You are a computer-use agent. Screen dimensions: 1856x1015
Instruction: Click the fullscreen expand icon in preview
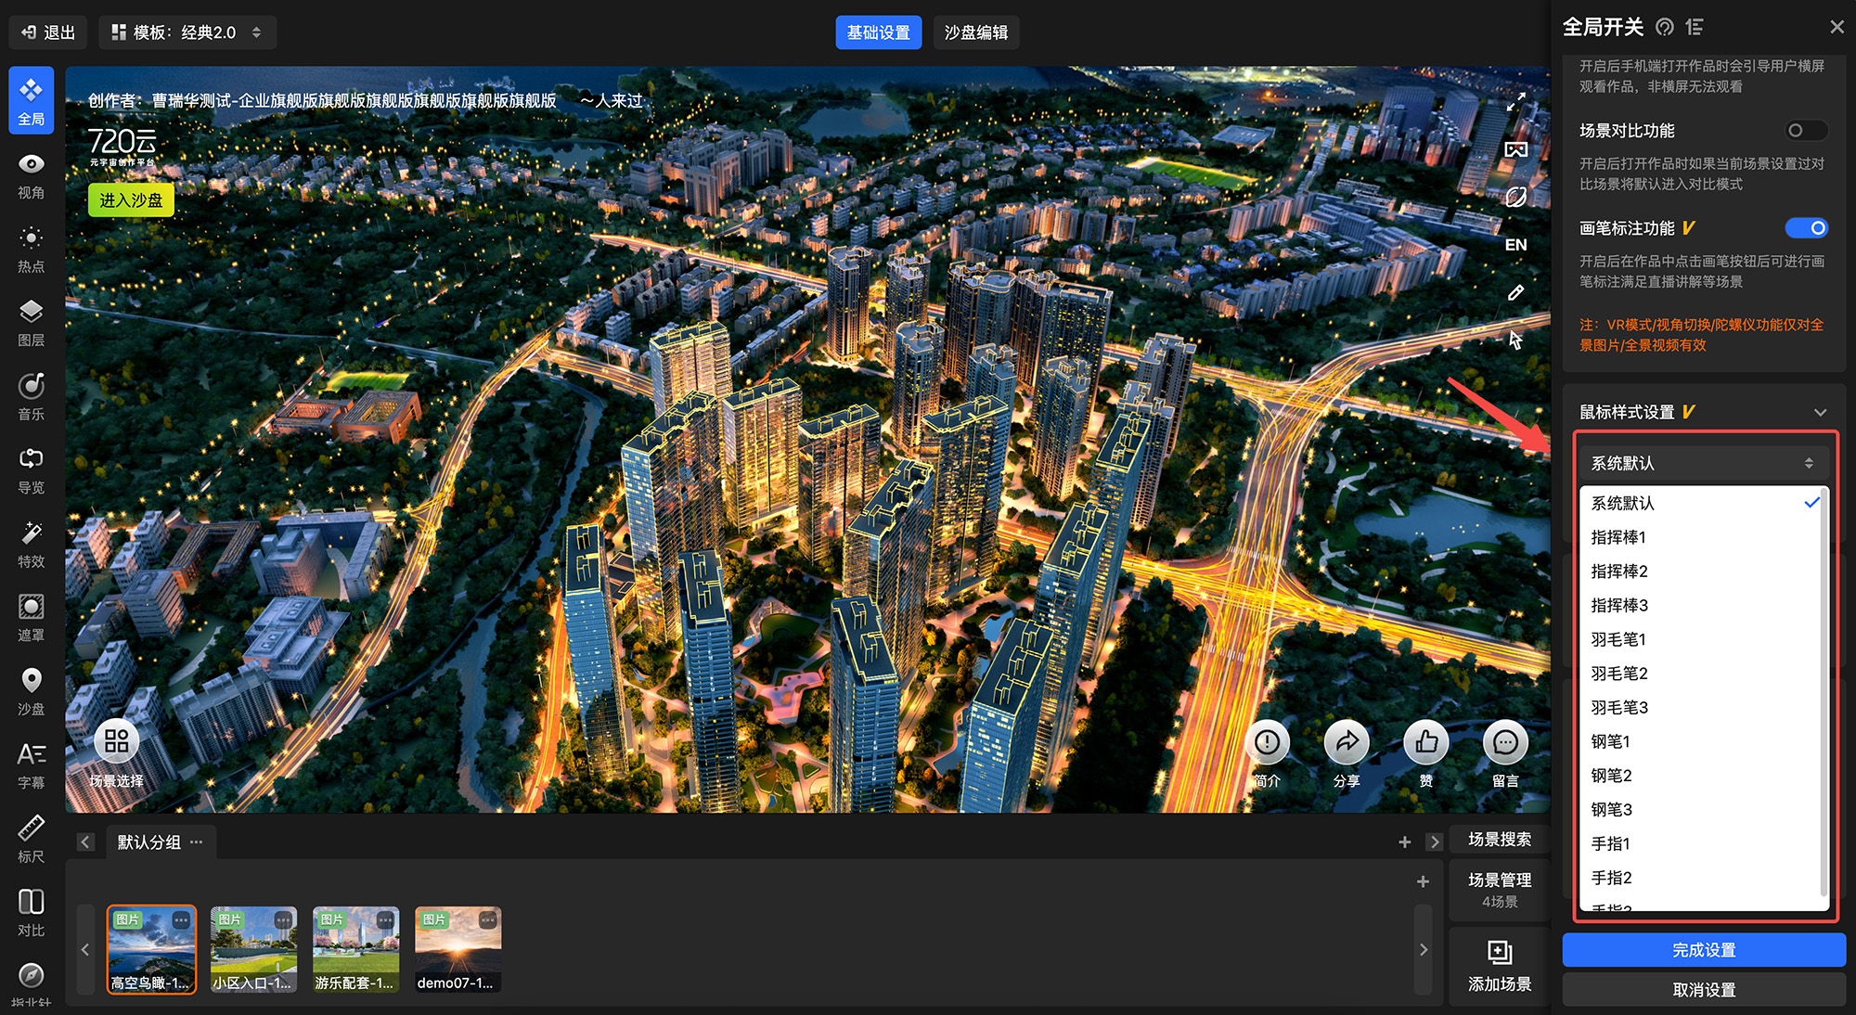(1515, 102)
